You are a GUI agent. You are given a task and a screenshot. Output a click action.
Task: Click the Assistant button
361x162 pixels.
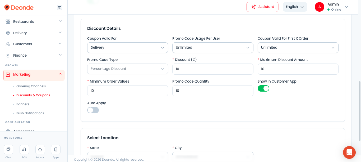[x=262, y=7]
